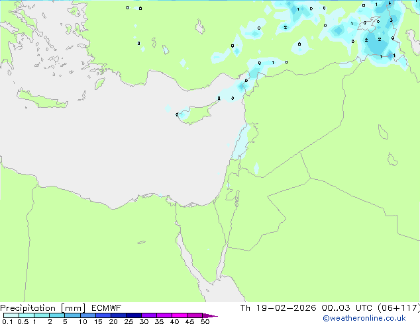Click the 15–20 mm blue legend swatch
This screenshot has width=420, height=324.
tap(103, 315)
